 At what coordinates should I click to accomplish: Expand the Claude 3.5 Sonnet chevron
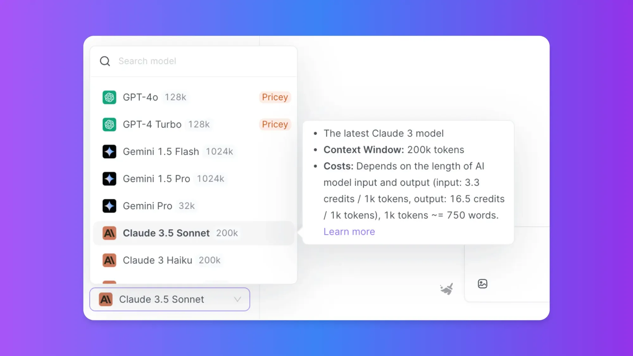point(237,299)
